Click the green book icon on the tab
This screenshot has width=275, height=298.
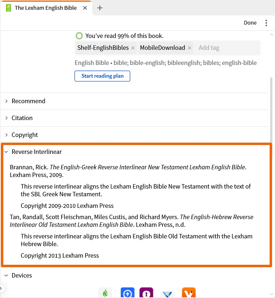(8, 8)
